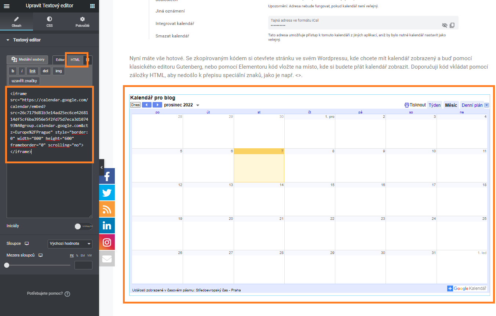Click the 1. pro date cell

click(310, 131)
